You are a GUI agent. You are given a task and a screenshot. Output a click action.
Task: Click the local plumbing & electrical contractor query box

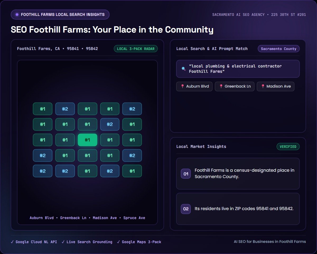pos(238,69)
